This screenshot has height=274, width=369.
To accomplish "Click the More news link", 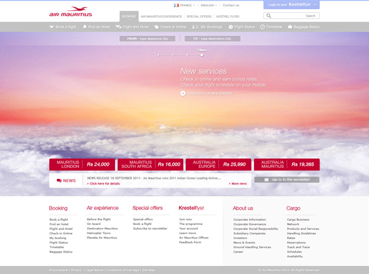I will 238,184.
